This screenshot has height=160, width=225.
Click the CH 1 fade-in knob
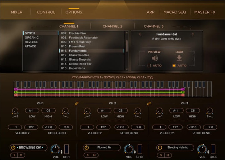14,111
